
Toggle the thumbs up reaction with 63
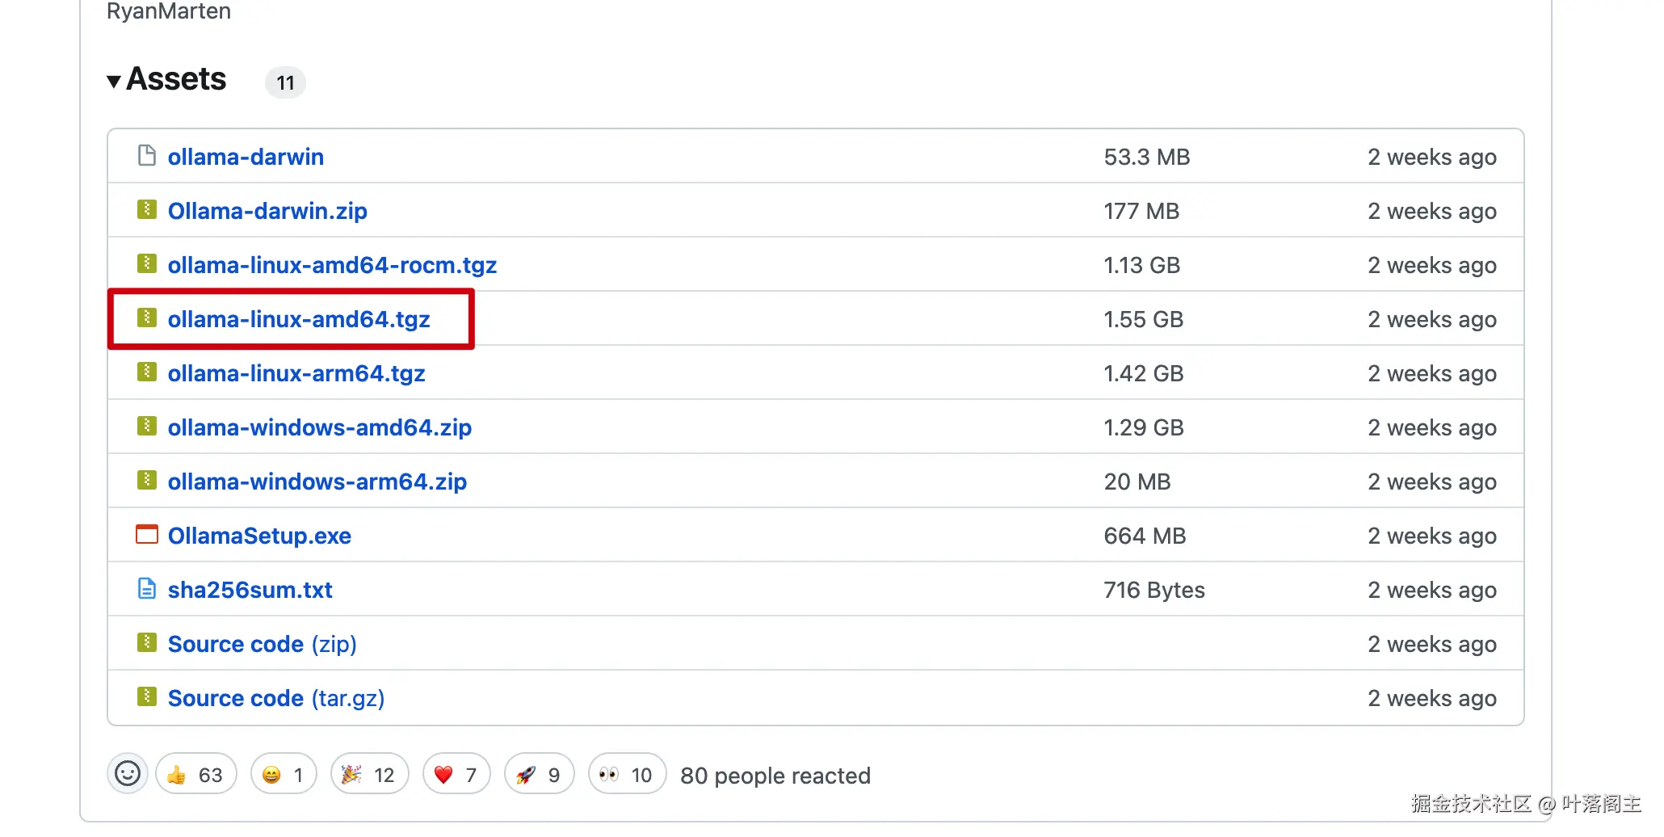195,774
